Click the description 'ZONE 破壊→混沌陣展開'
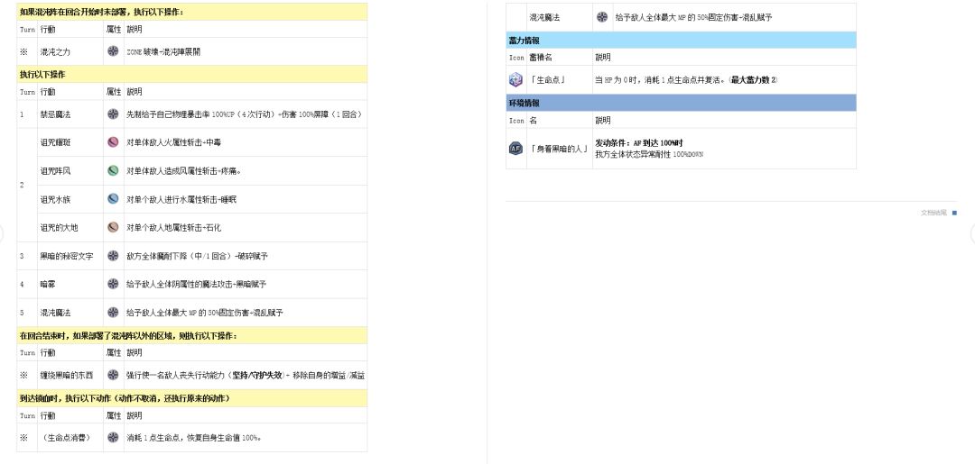 tap(162, 52)
